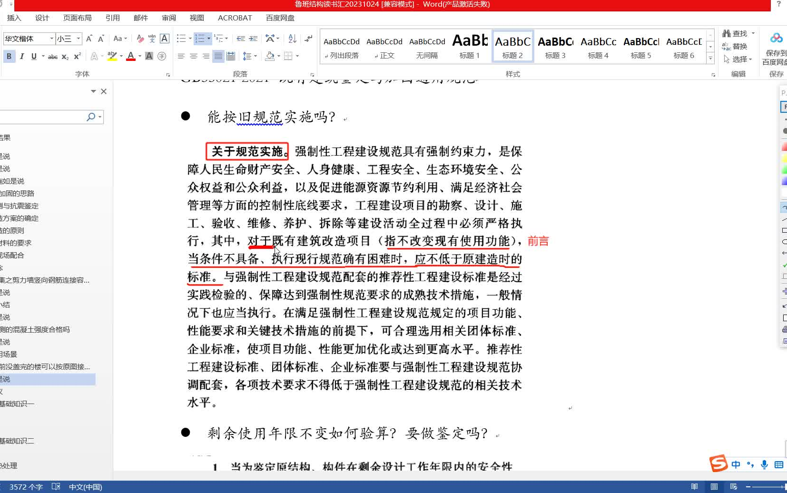Center align the text
787x493 pixels.
[193, 56]
